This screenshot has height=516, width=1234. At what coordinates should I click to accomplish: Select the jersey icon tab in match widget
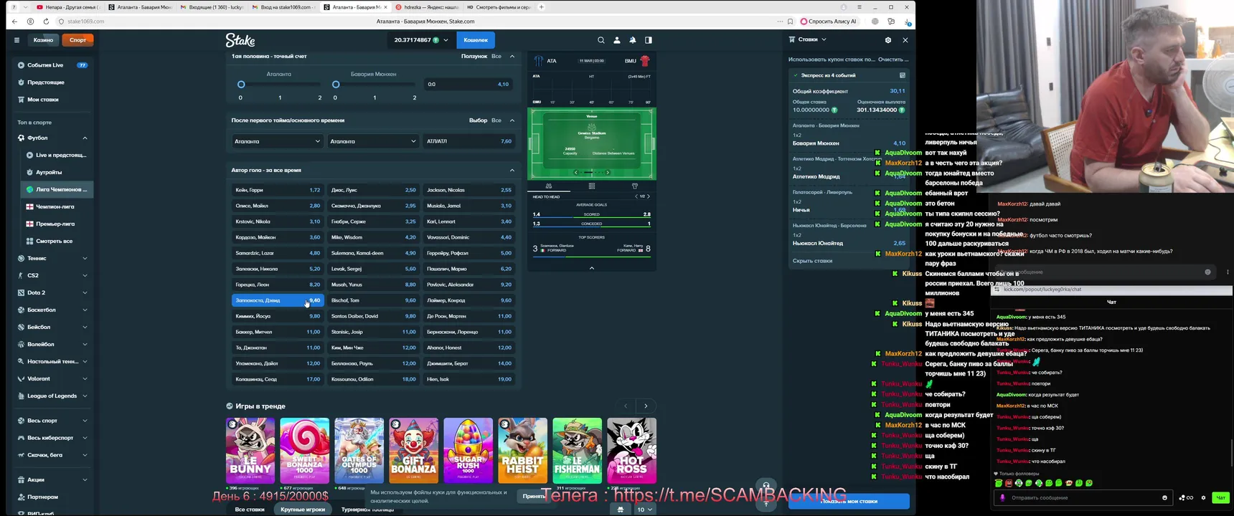(x=635, y=186)
